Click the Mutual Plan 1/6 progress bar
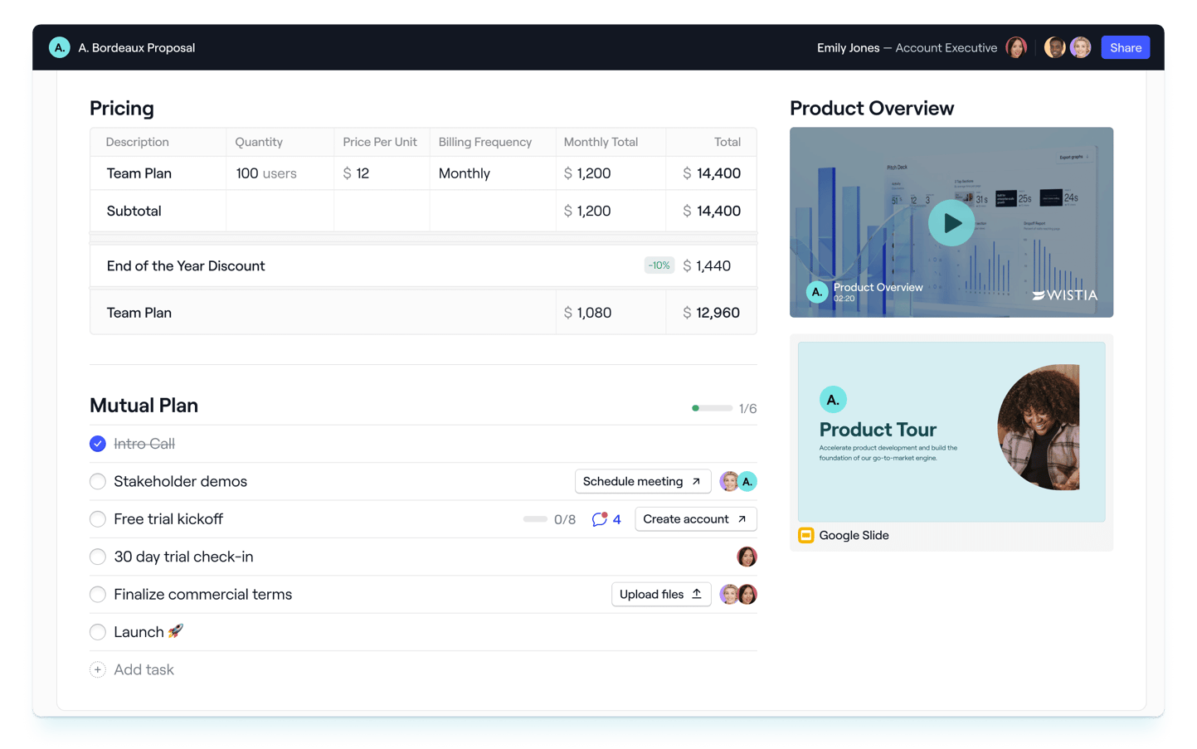 (x=711, y=408)
